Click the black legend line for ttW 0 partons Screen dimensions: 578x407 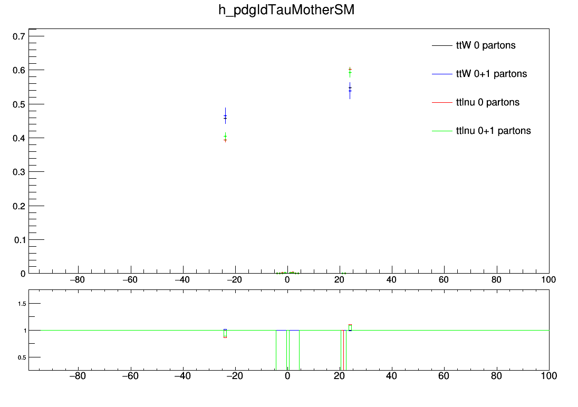[442, 46]
